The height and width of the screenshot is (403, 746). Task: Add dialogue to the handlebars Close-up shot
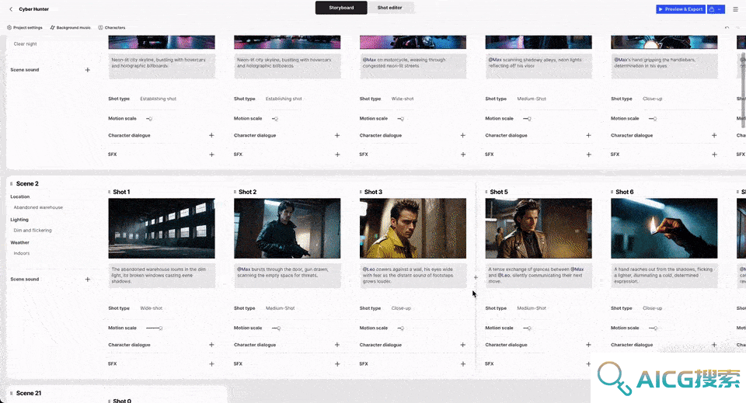click(x=714, y=135)
